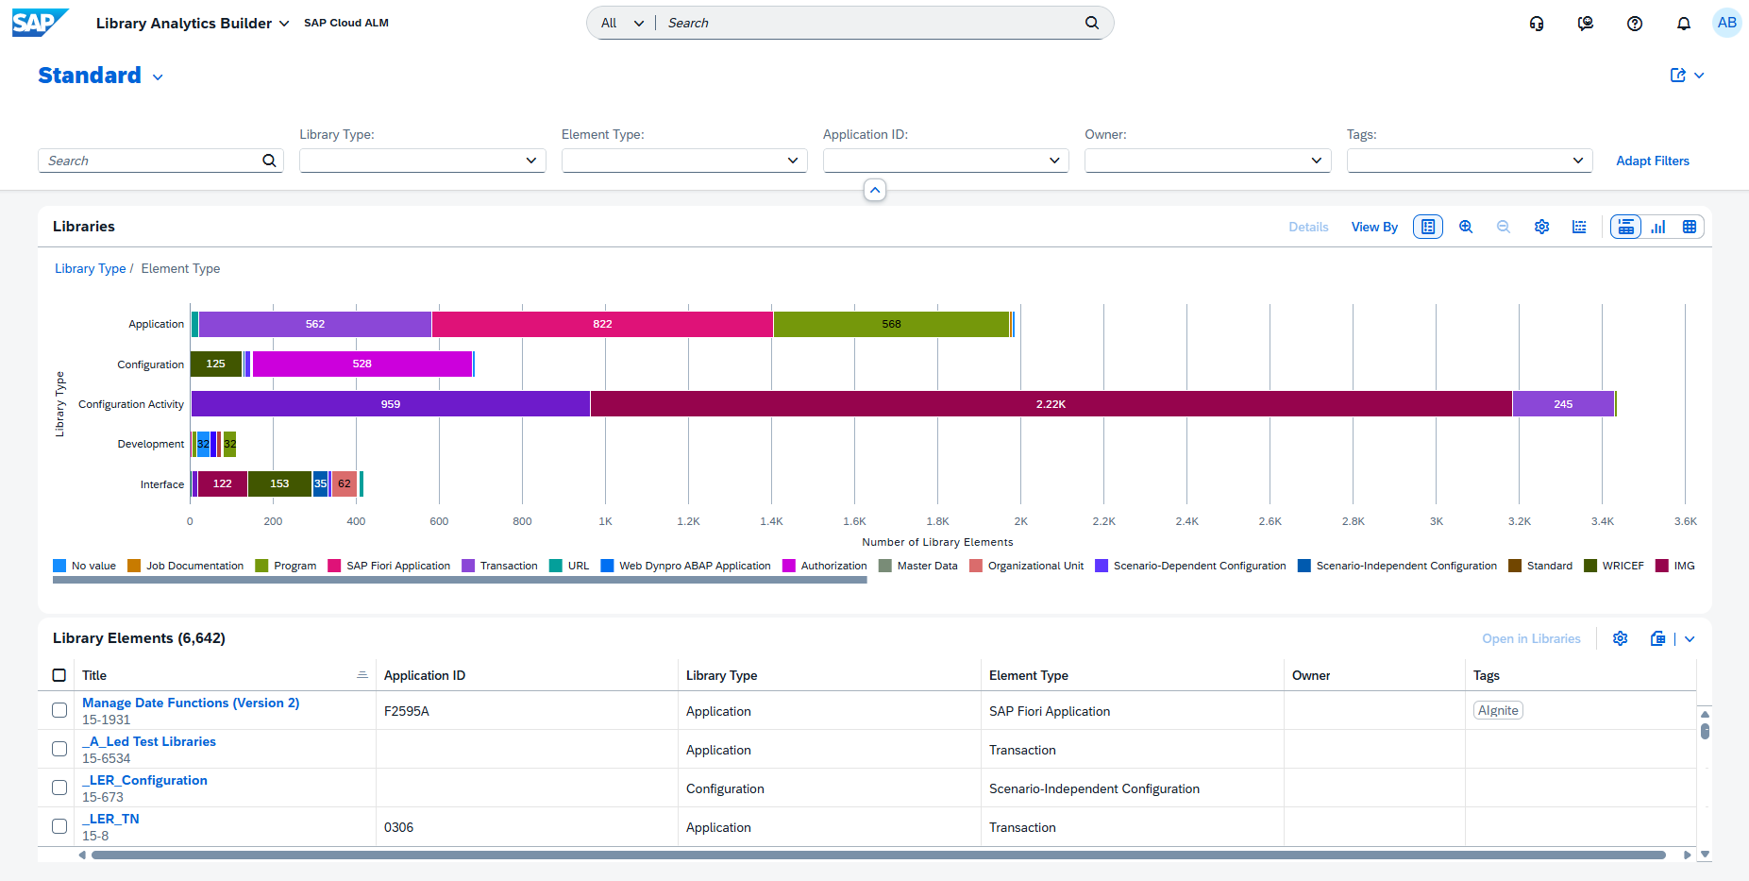Viewport: 1749px width, 881px height.
Task: Click the 822 bar segment in Application
Action: (602, 324)
